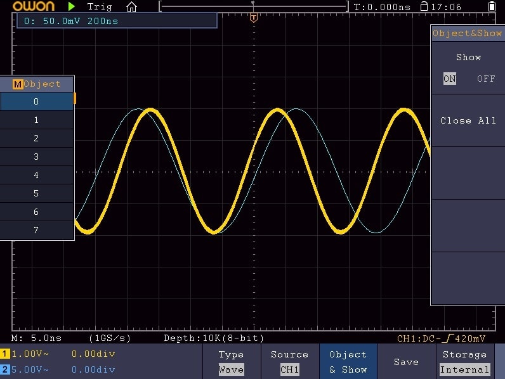Click Close All in Object&Show panel
505x379 pixels.
pos(468,120)
